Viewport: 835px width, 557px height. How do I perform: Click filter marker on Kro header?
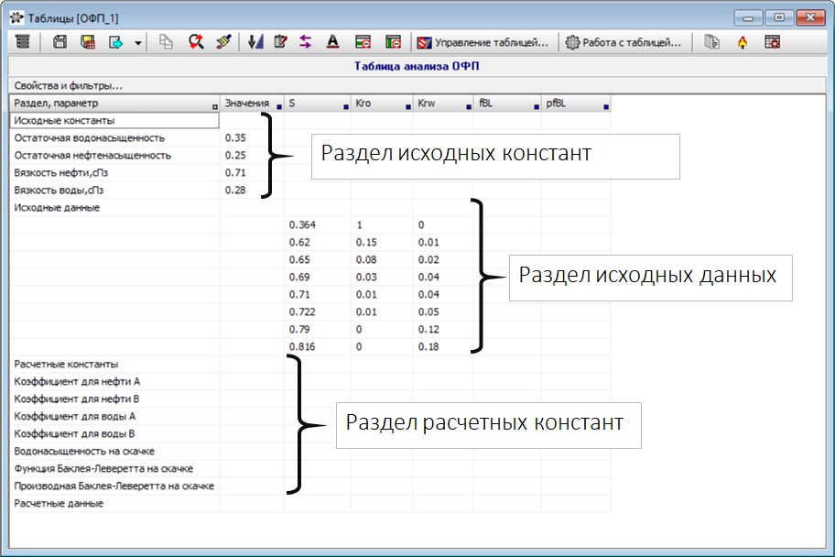tap(408, 107)
